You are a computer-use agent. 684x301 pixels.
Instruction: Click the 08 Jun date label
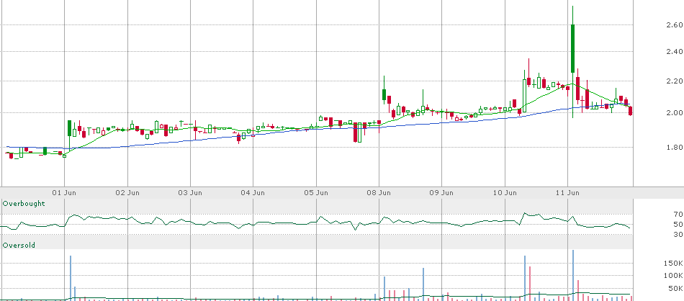pyautogui.click(x=379, y=192)
